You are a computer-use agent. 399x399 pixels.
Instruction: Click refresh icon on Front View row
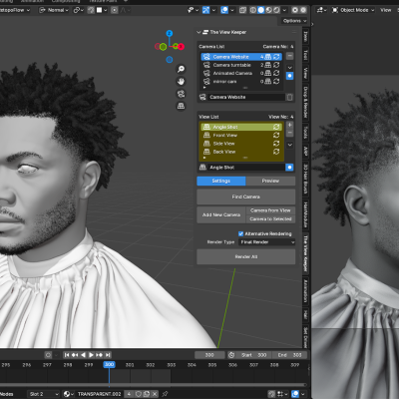[x=276, y=135]
